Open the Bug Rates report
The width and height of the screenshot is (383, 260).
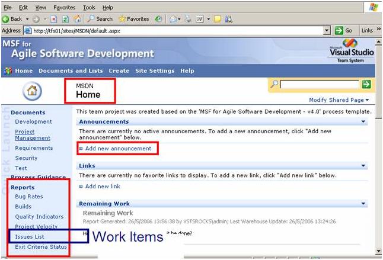pos(28,196)
